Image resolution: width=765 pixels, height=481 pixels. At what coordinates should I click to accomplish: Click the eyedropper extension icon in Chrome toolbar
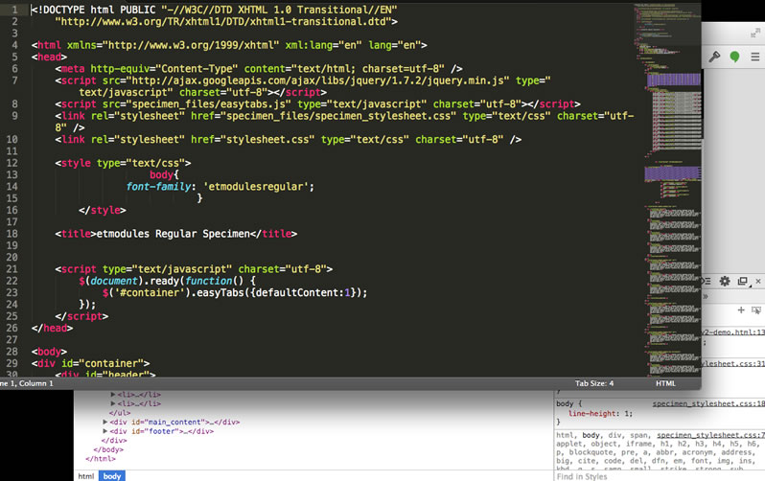(714, 57)
